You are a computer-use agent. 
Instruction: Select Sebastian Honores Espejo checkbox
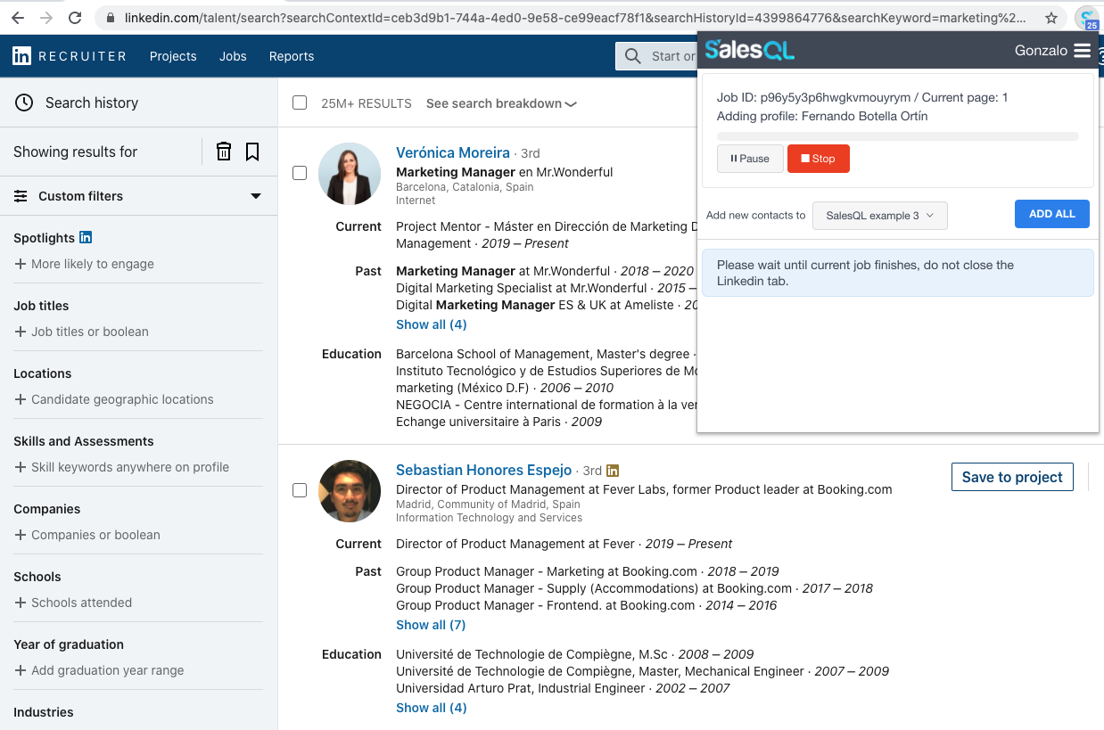pyautogui.click(x=300, y=490)
